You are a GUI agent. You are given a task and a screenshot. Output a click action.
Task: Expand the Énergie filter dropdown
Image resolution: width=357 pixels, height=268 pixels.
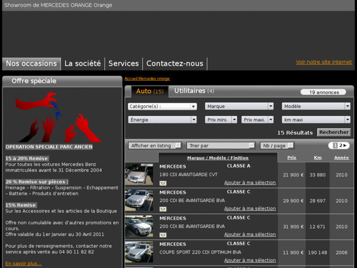click(x=162, y=119)
